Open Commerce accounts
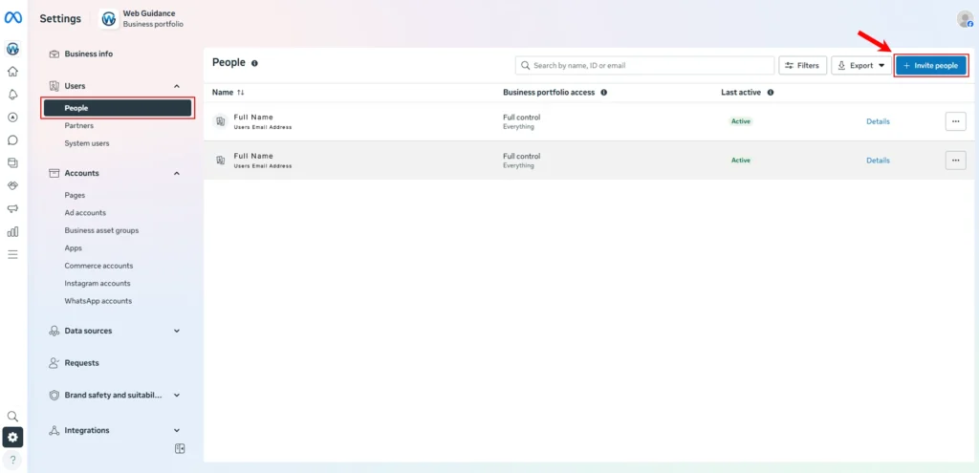The width and height of the screenshot is (979, 473). (x=98, y=266)
